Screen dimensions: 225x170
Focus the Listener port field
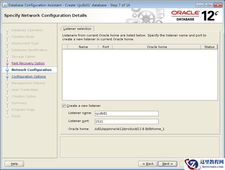pos(126,121)
